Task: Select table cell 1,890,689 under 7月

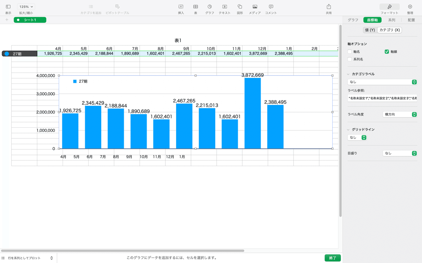Action: pyautogui.click(x=127, y=54)
